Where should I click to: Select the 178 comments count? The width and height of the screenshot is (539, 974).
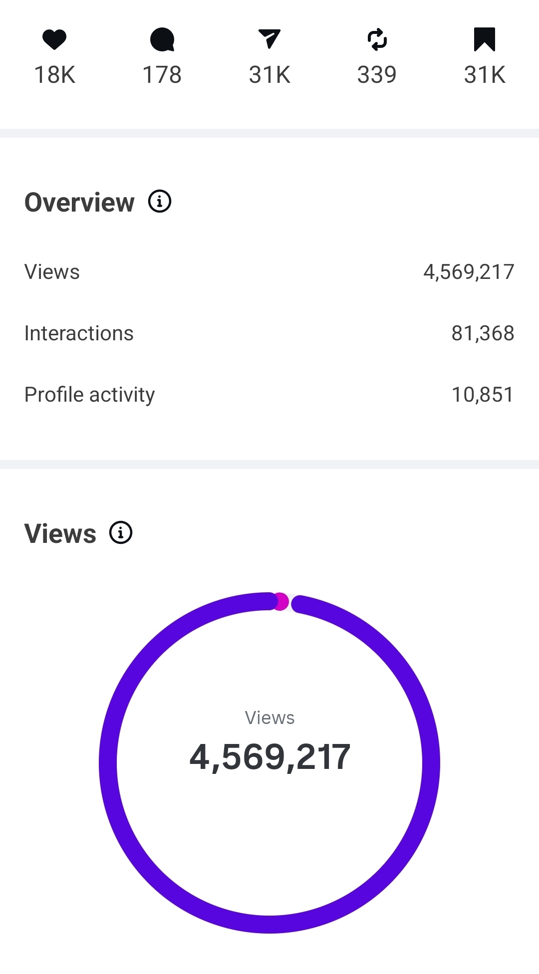point(162,75)
